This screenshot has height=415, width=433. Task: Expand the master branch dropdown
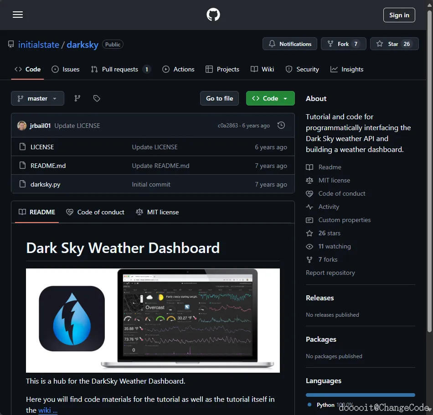37,98
